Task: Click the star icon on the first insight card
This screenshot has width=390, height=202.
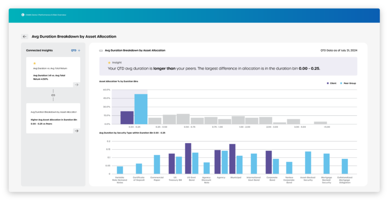Action: 35,63
